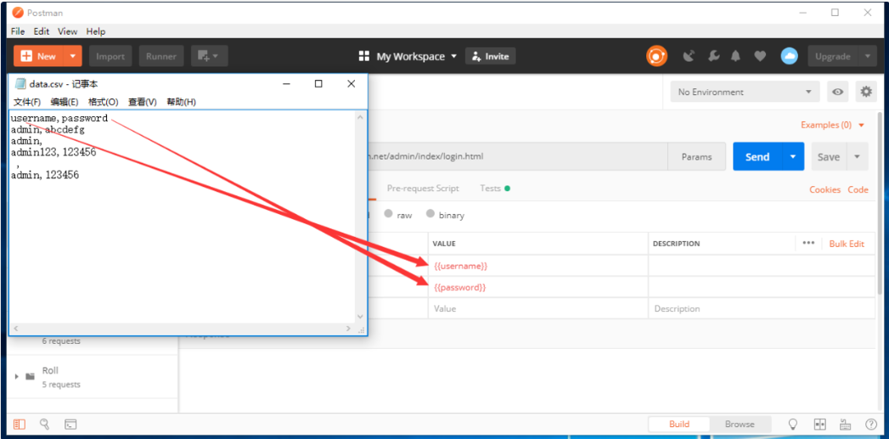Click the Send request button
Image resolution: width=889 pixels, height=439 pixels.
click(757, 156)
